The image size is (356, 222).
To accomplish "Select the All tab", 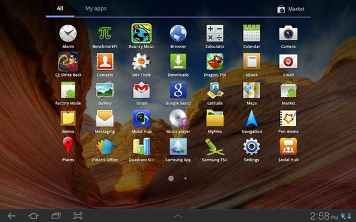I will 60,8.
